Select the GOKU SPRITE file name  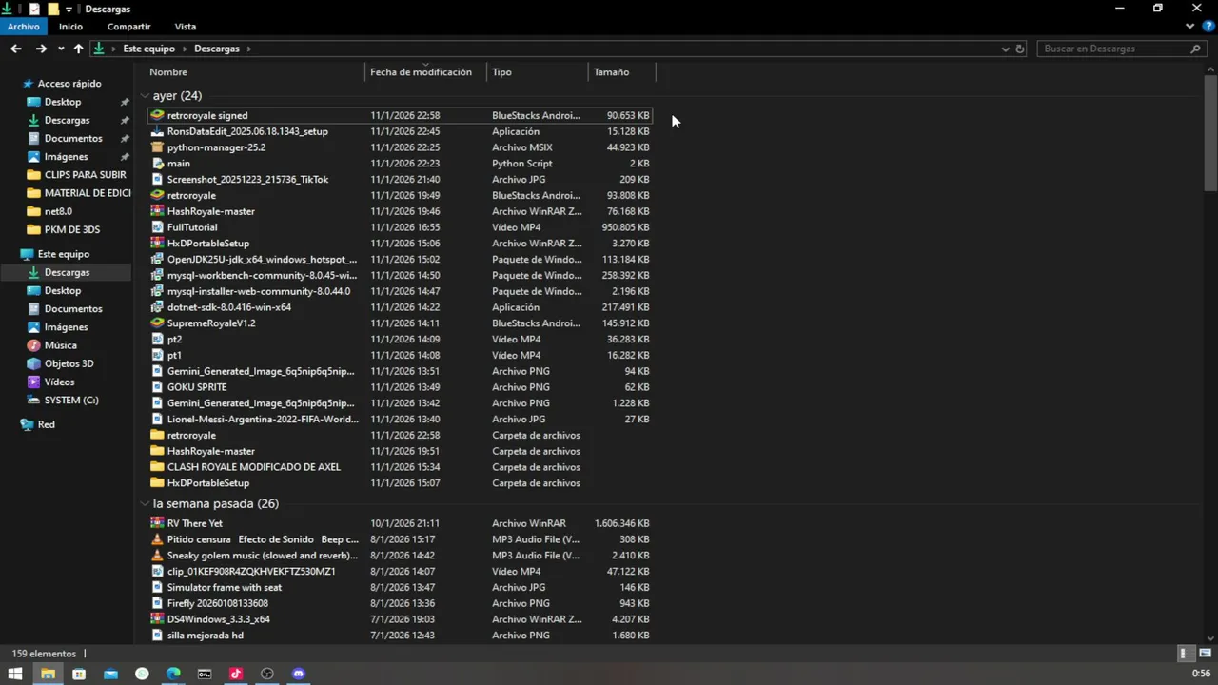click(197, 387)
